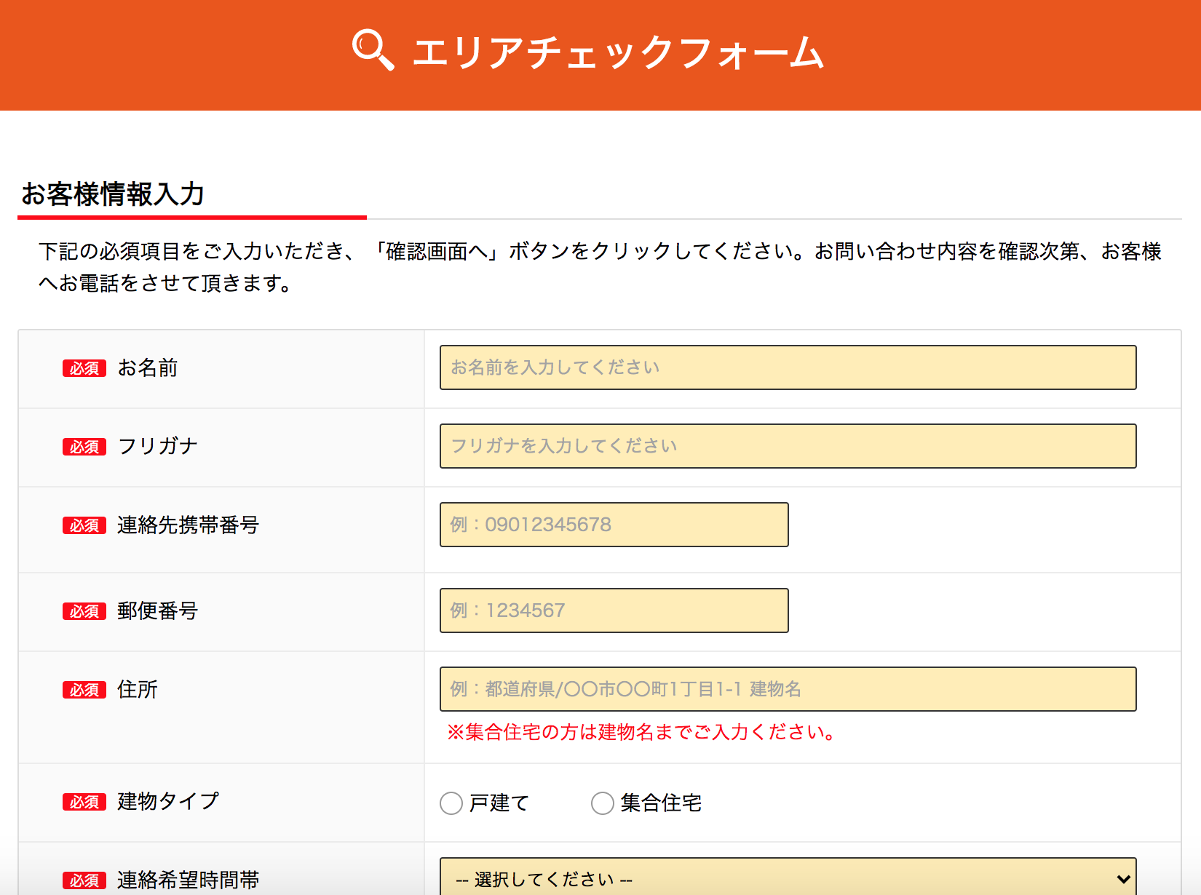Click the 住所 address input field
Image resolution: width=1201 pixels, height=895 pixels.
pos(788,689)
